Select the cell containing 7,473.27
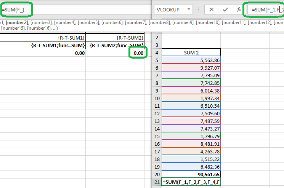 (x=191, y=129)
